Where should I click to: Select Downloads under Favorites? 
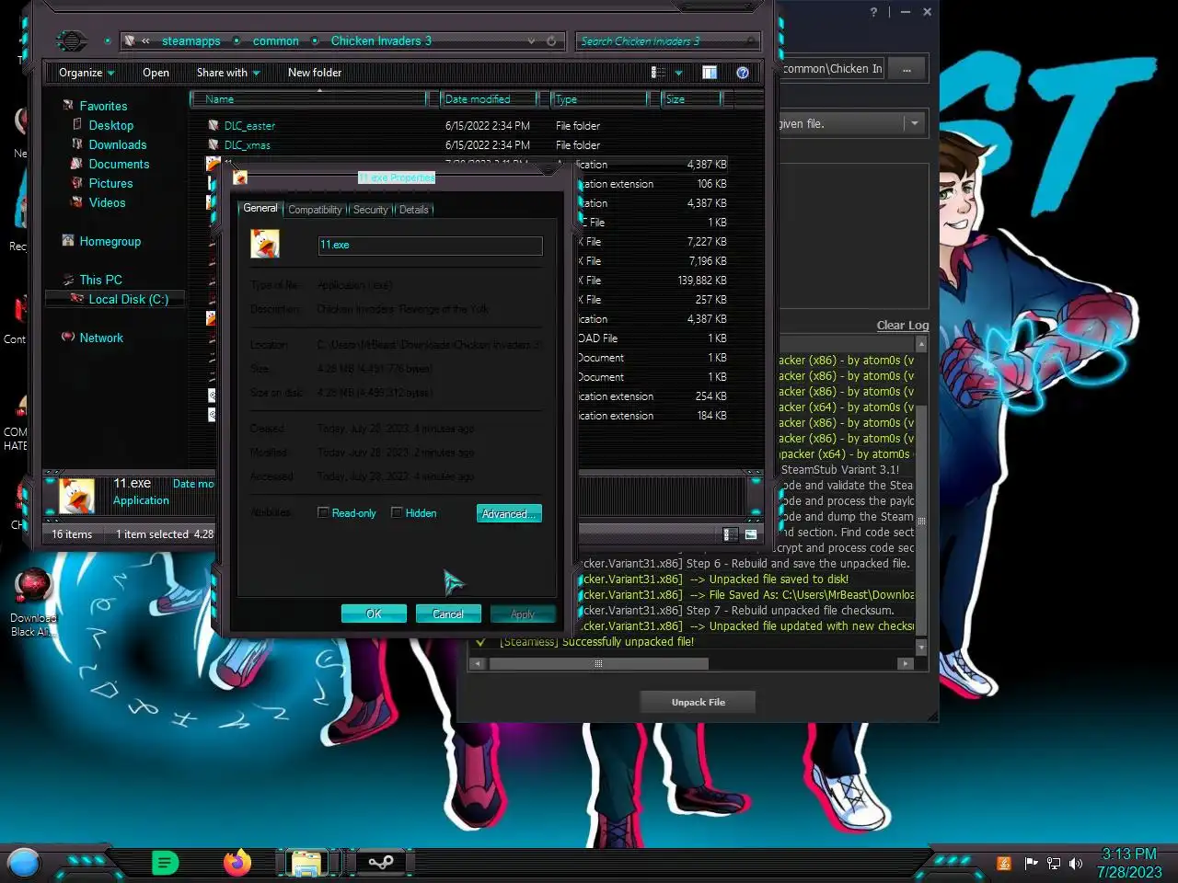tap(117, 144)
